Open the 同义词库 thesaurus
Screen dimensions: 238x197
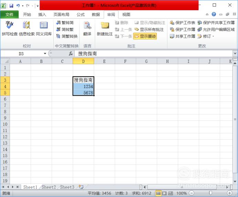44,28
